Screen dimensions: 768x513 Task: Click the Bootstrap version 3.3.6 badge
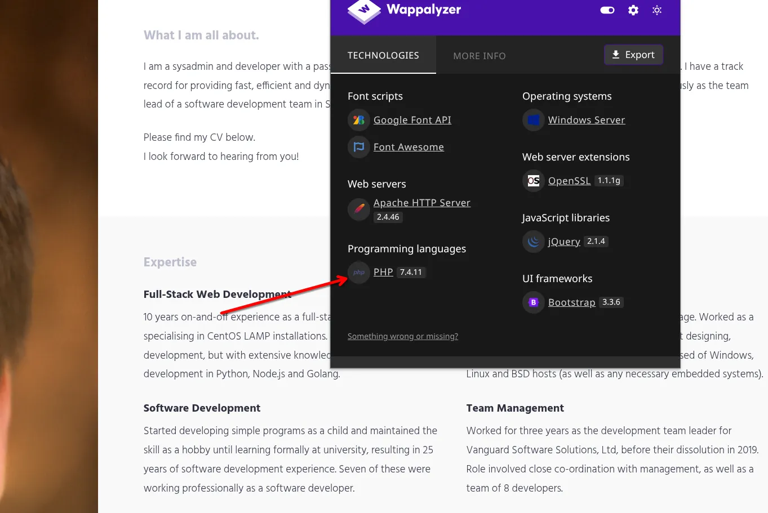pyautogui.click(x=611, y=302)
